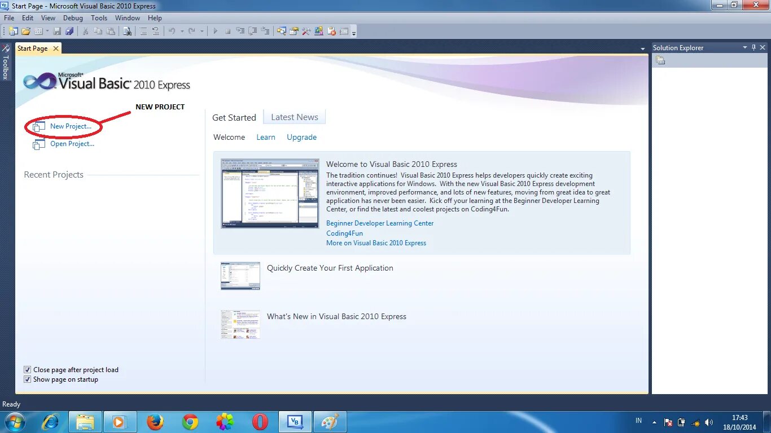Click the Copy toolbar icon
The width and height of the screenshot is (771, 433).
(98, 31)
